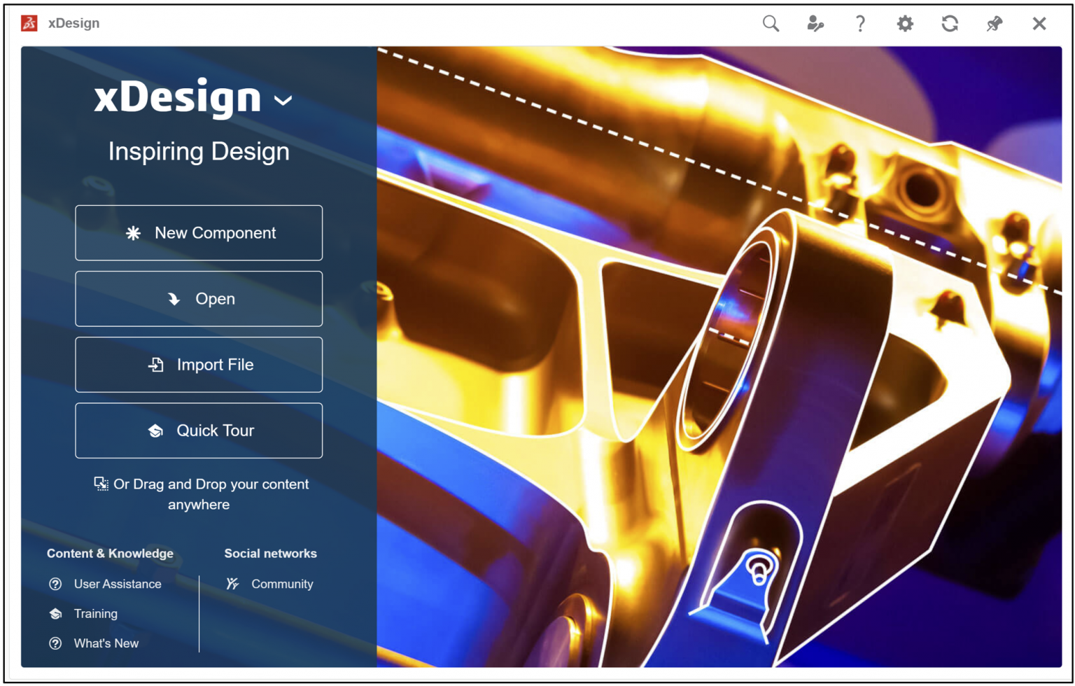Open the What's New link
The image size is (1075, 686).
[106, 643]
